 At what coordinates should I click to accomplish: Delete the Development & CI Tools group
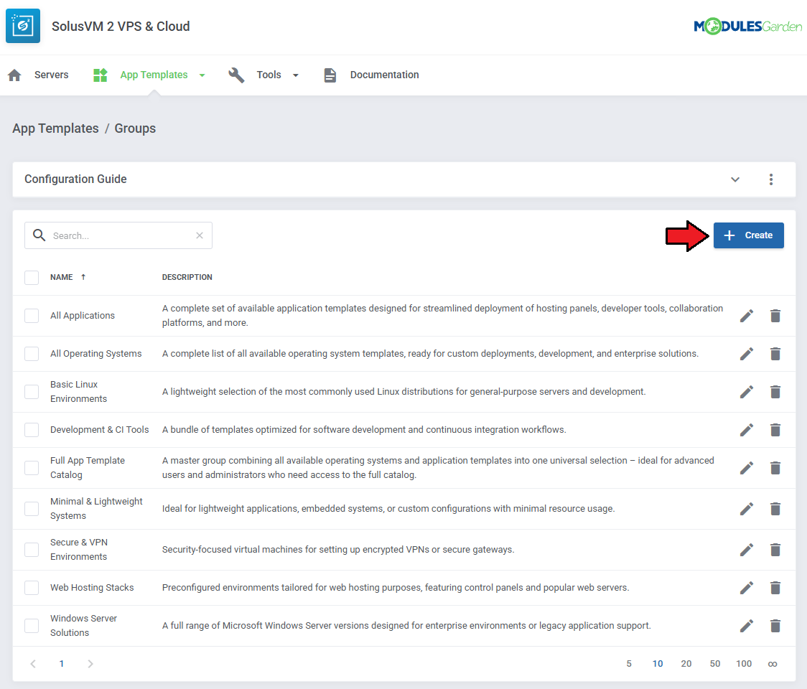click(x=775, y=430)
